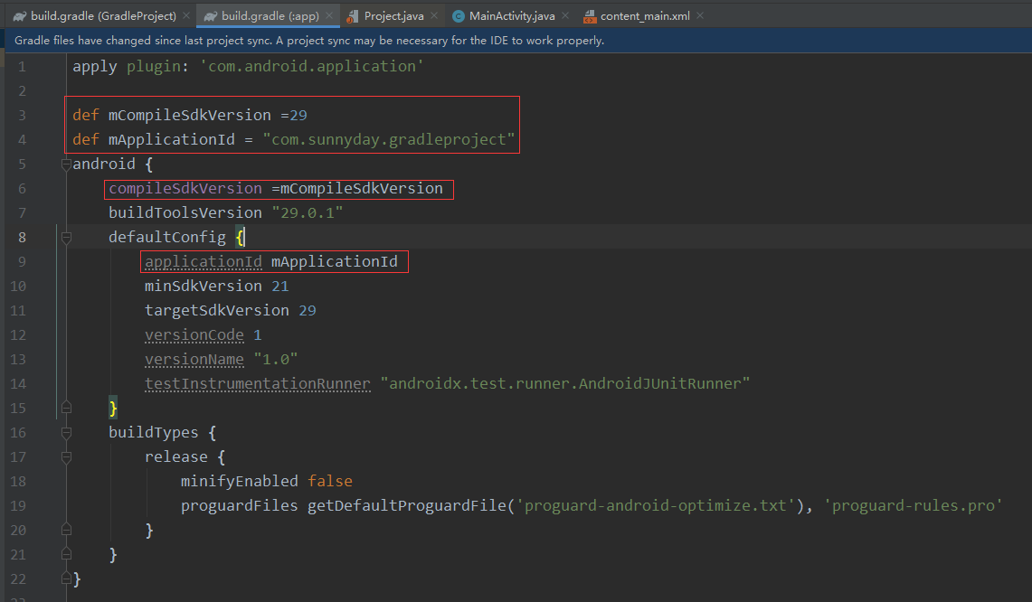Click mCompileSdkVersion definition on line 3

[190, 115]
